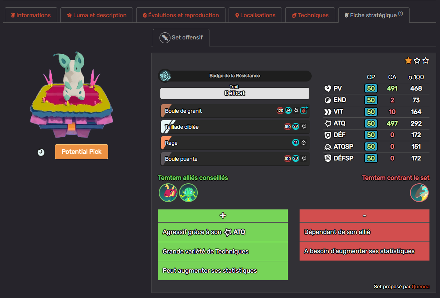
Task: Click the 34 stamina badge of Boule de granit
Action: 288,110
